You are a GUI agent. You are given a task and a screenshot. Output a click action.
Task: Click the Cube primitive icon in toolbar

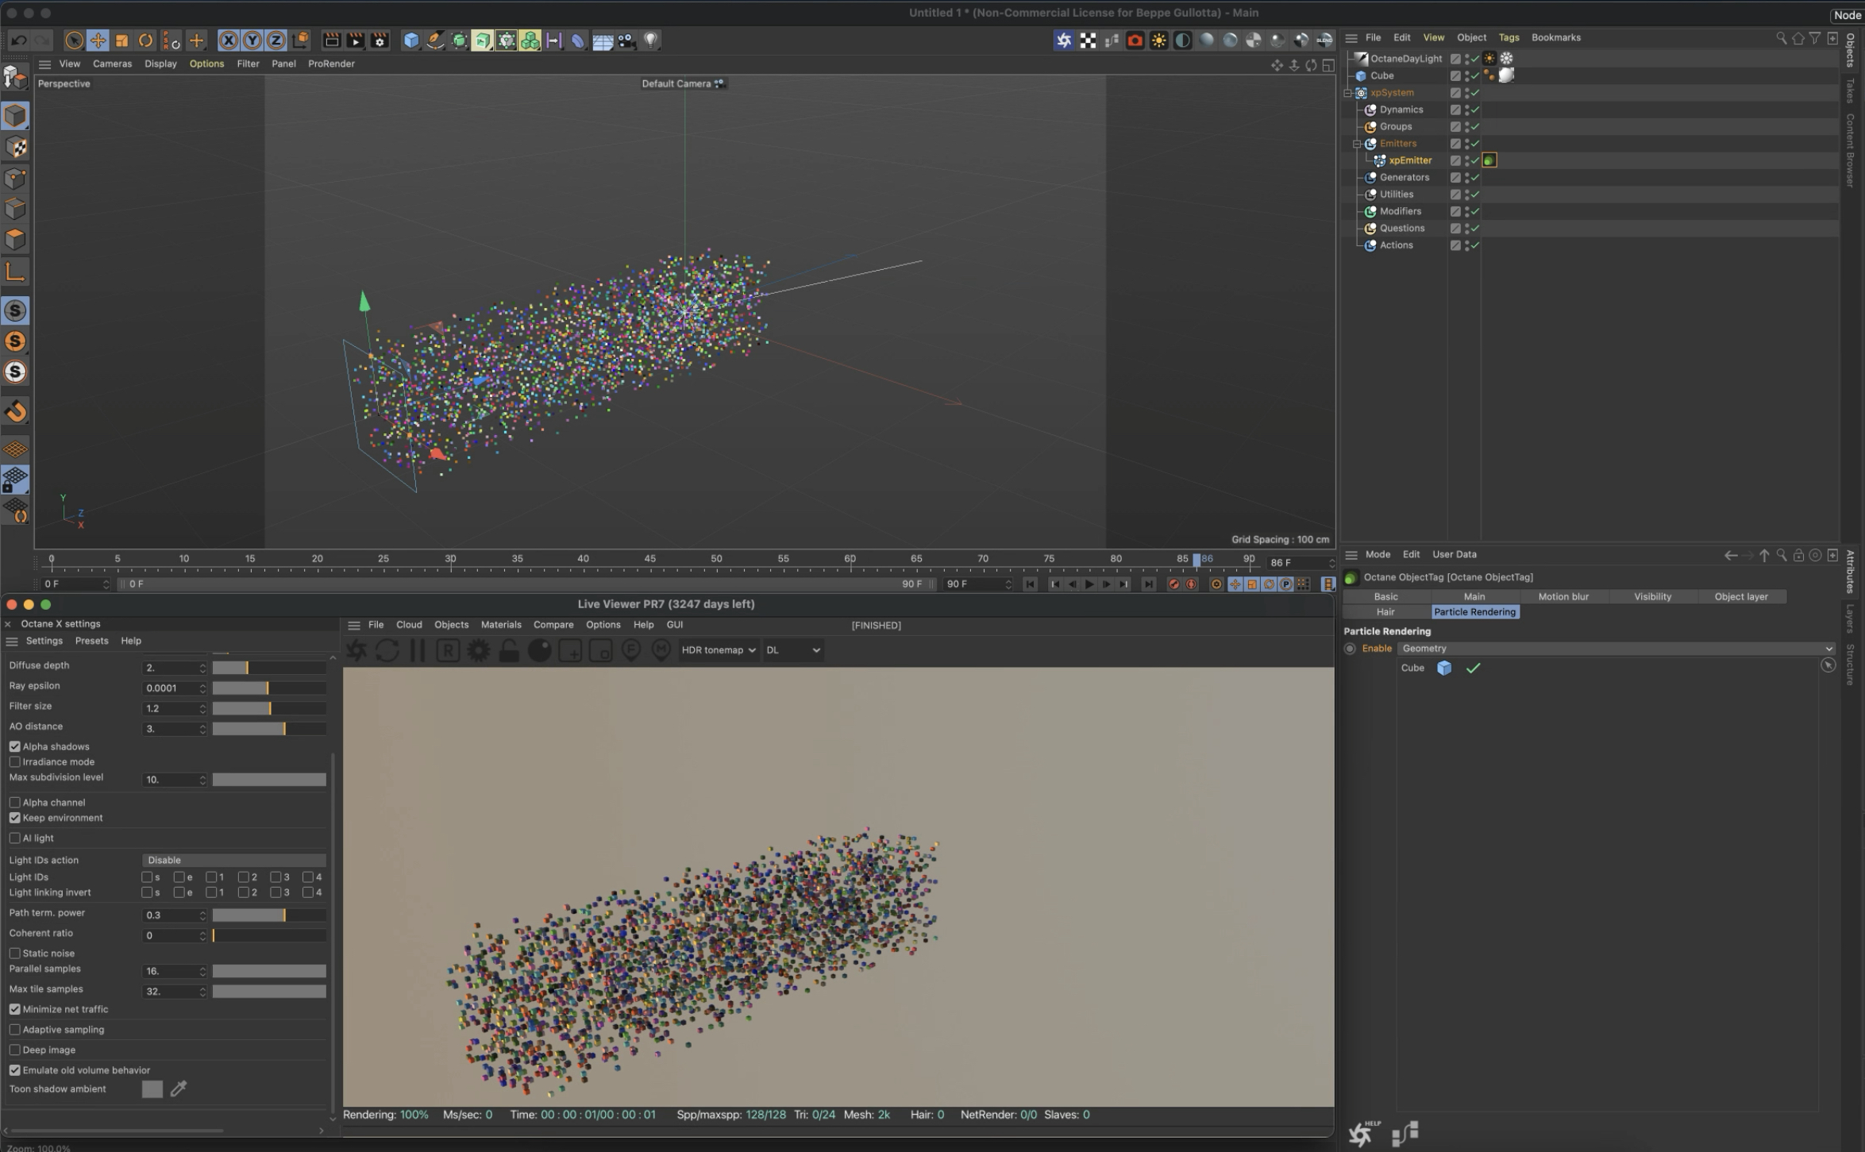410,40
